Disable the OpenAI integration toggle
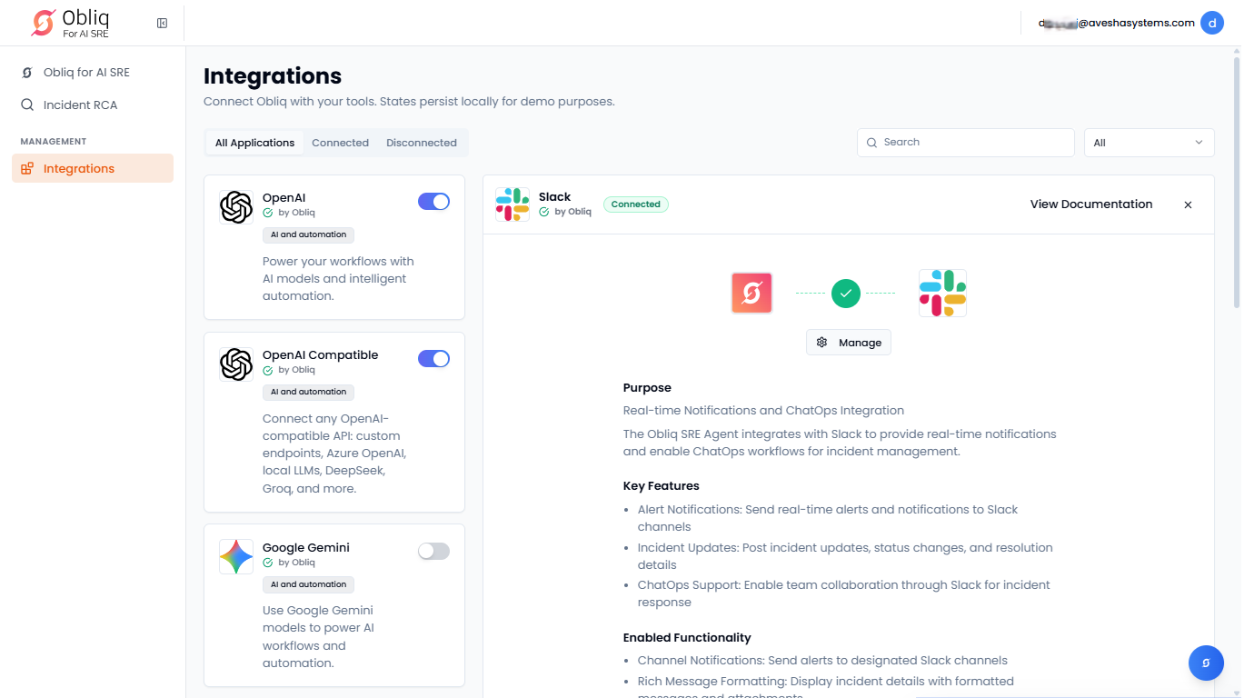This screenshot has width=1244, height=698. tap(433, 202)
